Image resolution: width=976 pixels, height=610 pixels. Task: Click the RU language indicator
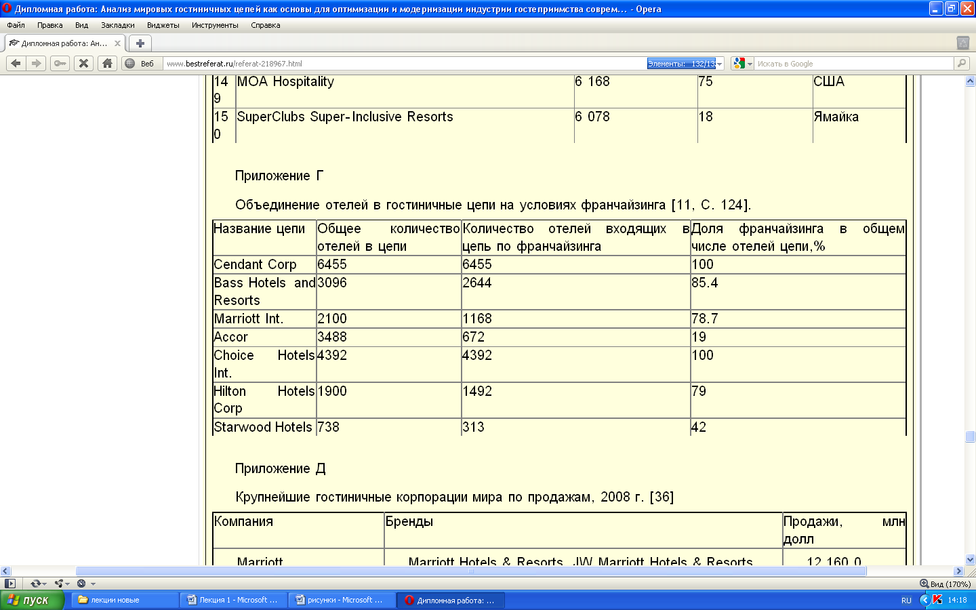click(906, 601)
